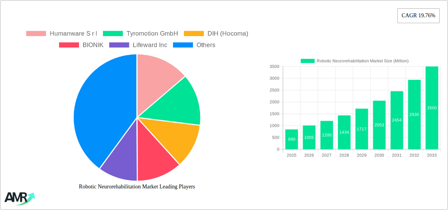The image size is (448, 210).
Task: Click the Robotic Neurorehabilitation Market Leading Players title
Action: (x=137, y=187)
